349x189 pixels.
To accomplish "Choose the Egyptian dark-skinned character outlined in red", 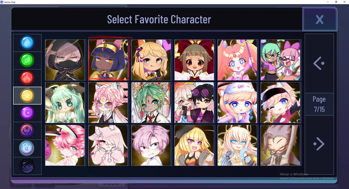I will tap(109, 60).
